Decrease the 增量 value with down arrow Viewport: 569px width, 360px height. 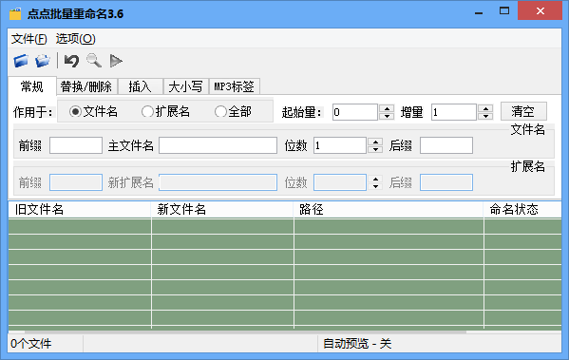[x=485, y=116]
